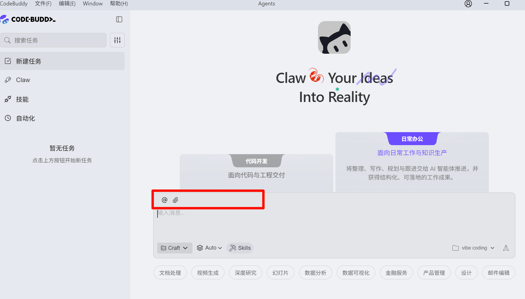Open the 帮助(H) menu
The image size is (525, 299).
click(x=119, y=4)
